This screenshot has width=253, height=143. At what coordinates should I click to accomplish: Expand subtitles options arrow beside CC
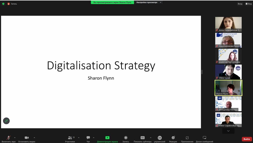[x=150, y=137]
